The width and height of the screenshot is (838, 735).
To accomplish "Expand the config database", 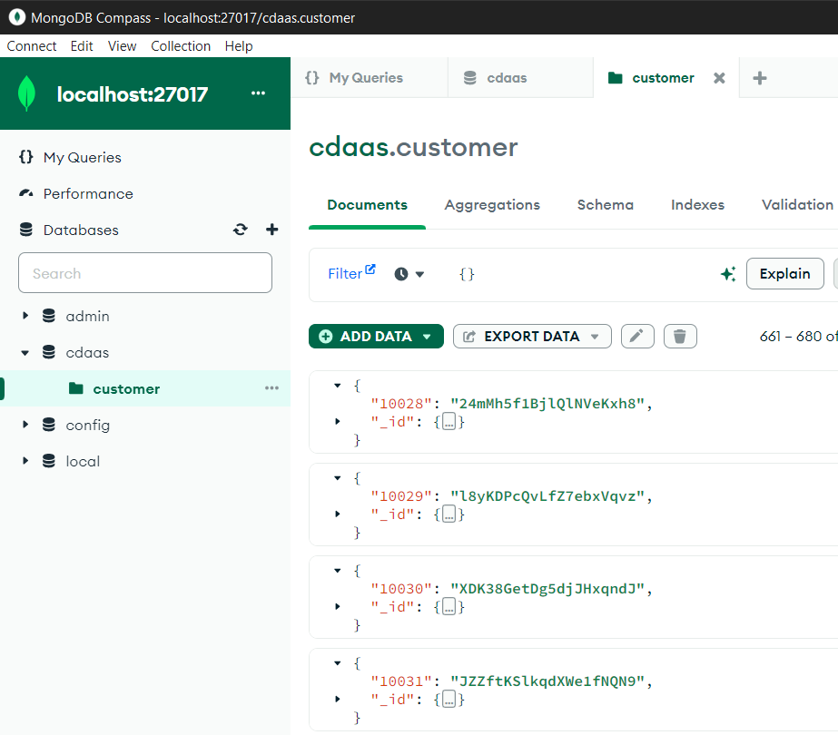I will pos(25,425).
